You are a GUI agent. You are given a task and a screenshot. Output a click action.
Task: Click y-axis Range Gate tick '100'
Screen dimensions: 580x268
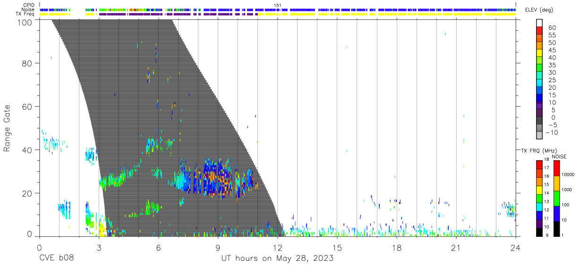tap(25, 22)
